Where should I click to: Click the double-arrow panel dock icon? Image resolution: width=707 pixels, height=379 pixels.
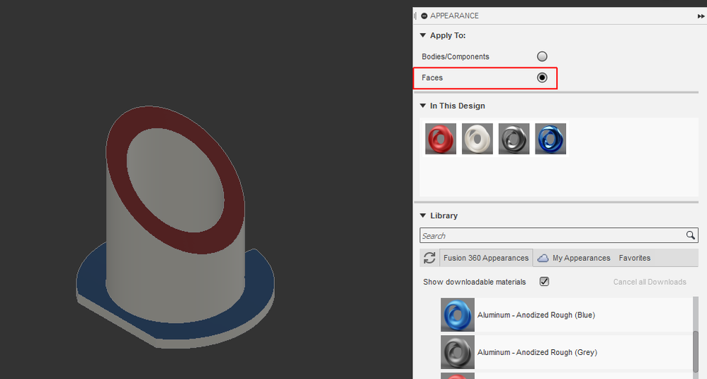701,16
